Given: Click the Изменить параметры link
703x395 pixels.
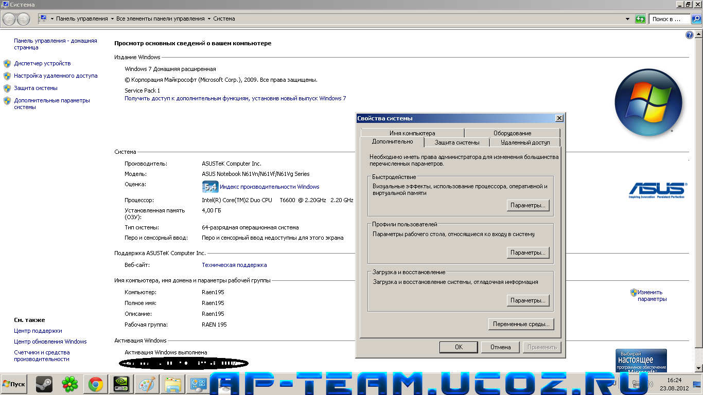Looking at the screenshot, I should pos(652,295).
